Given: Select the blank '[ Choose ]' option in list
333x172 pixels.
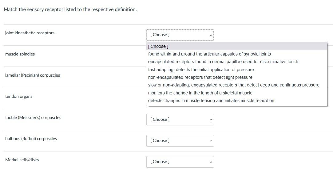Looking at the screenshot, I should click(x=158, y=46).
